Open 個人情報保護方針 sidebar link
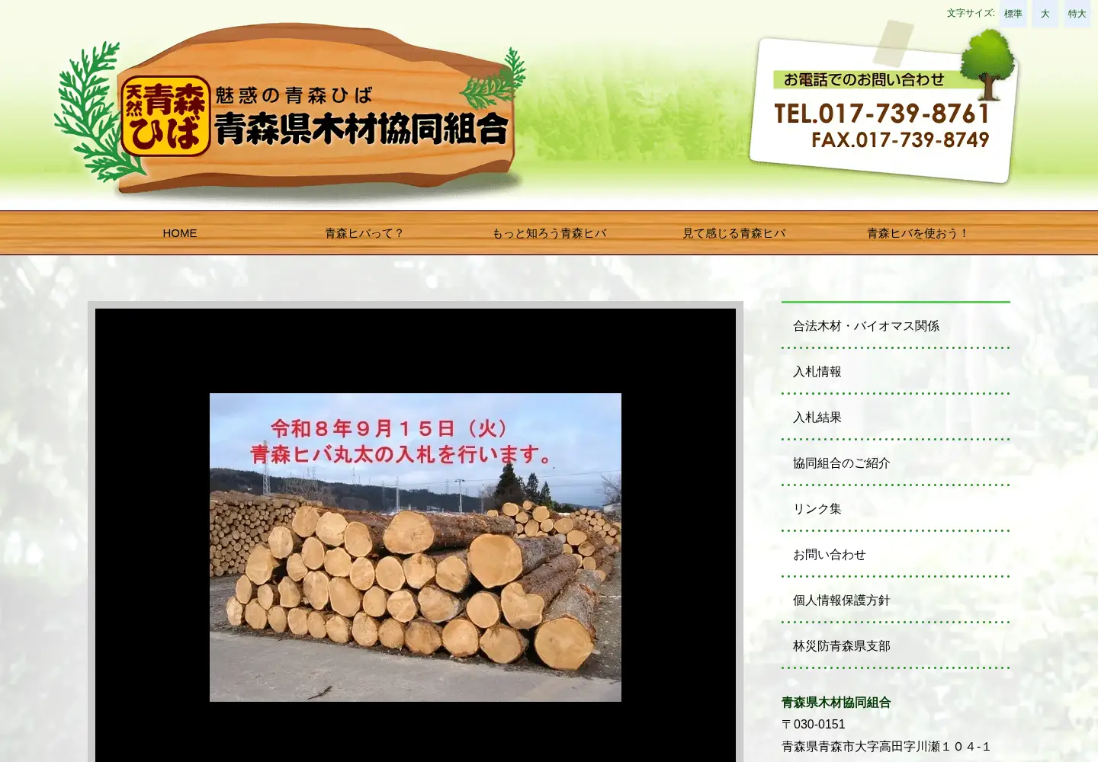Viewport: 1098px width, 762px height. click(896, 600)
